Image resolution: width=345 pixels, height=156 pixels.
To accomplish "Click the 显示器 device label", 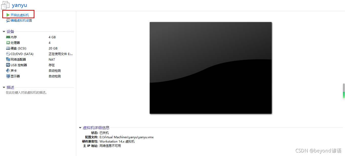I will (15, 76).
